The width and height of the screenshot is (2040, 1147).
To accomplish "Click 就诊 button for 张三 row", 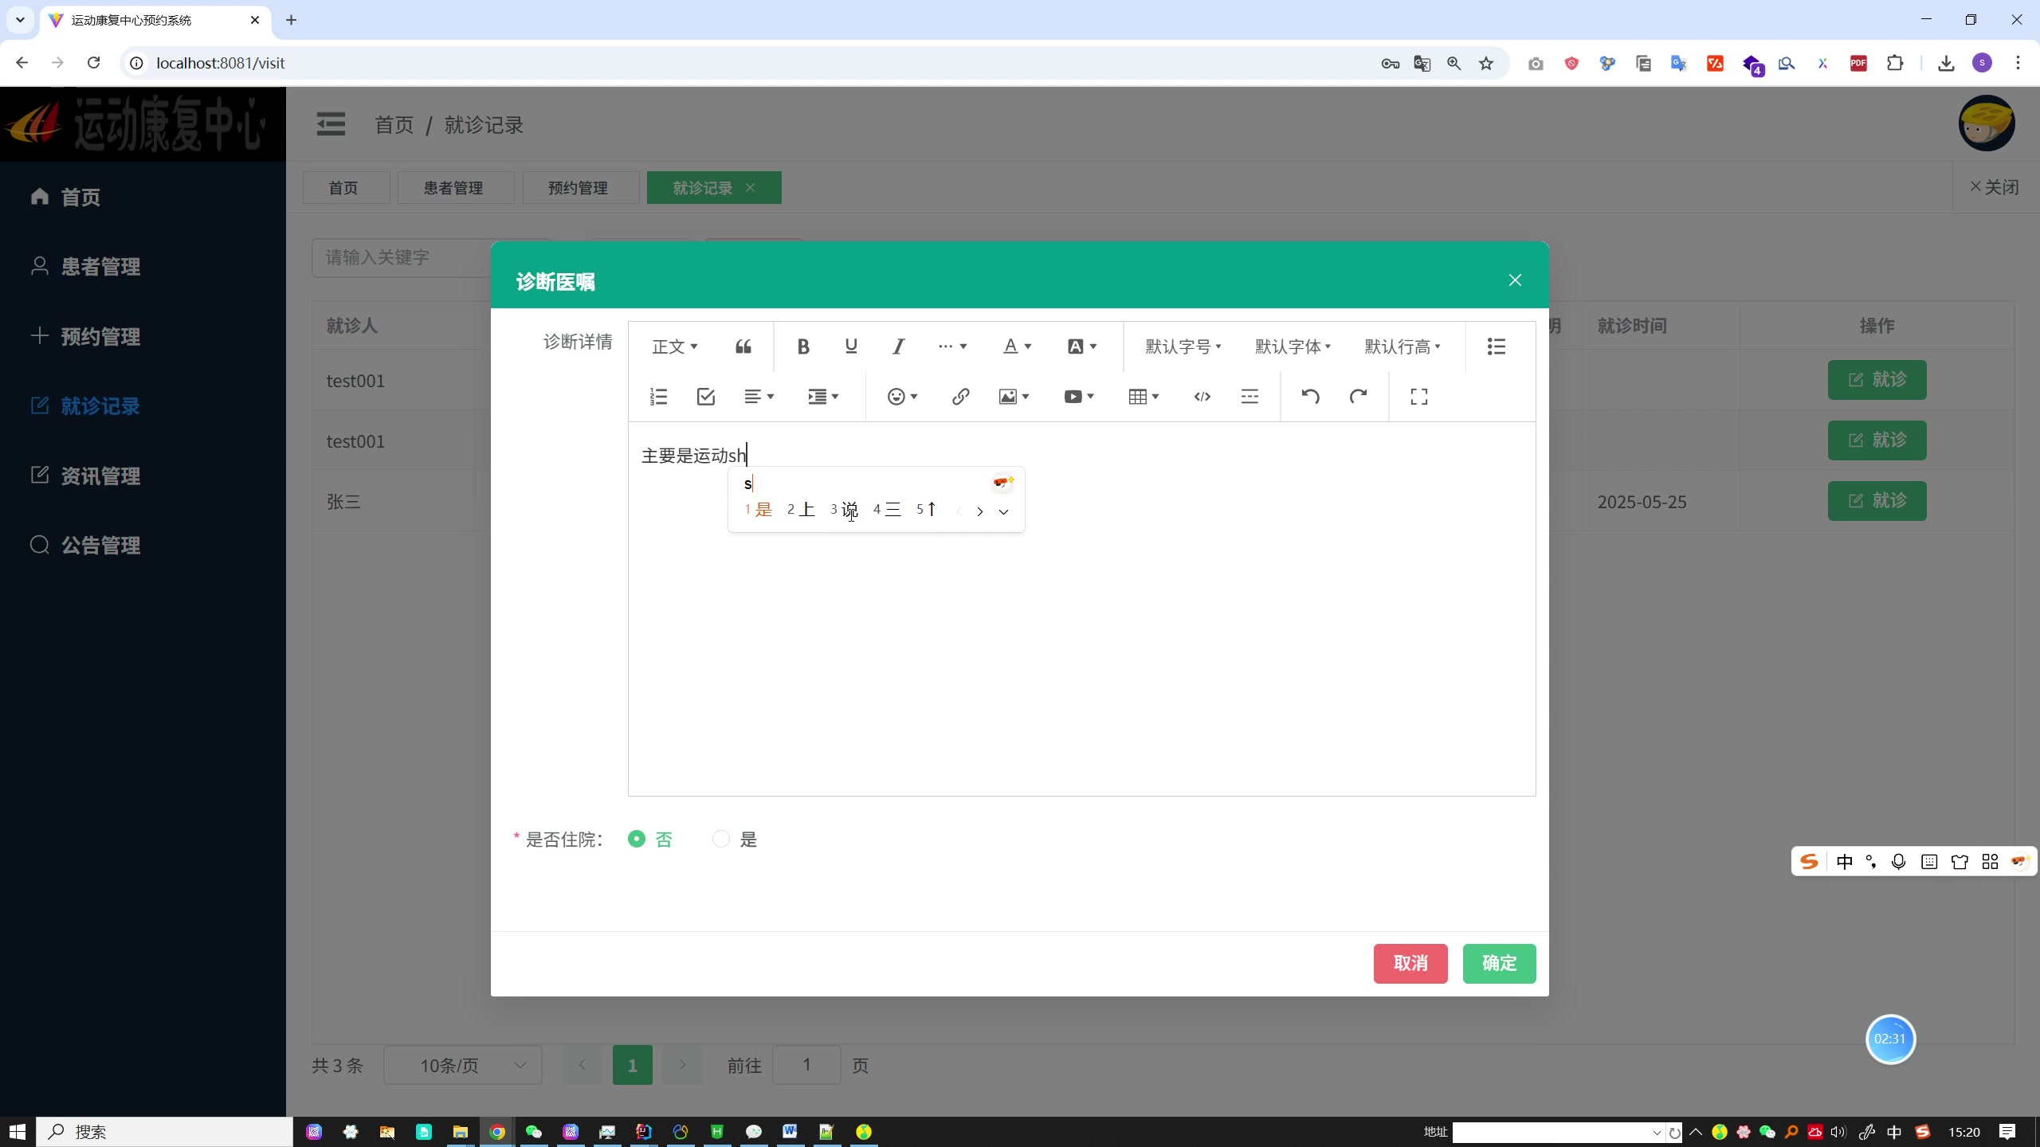I will (x=1877, y=501).
